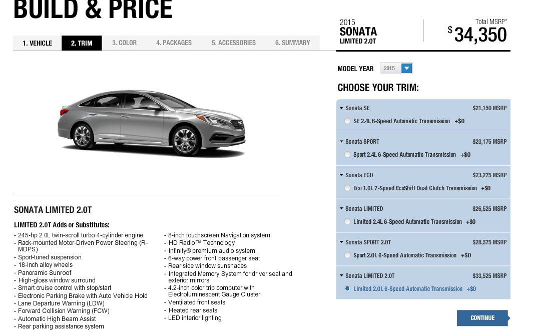Go to the 1. Vehicle tab

(38, 43)
